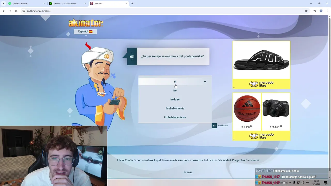Screen dimensions: 331x186
Task: Open the clock showing 20:48
Action: pyautogui.click(x=316, y=183)
